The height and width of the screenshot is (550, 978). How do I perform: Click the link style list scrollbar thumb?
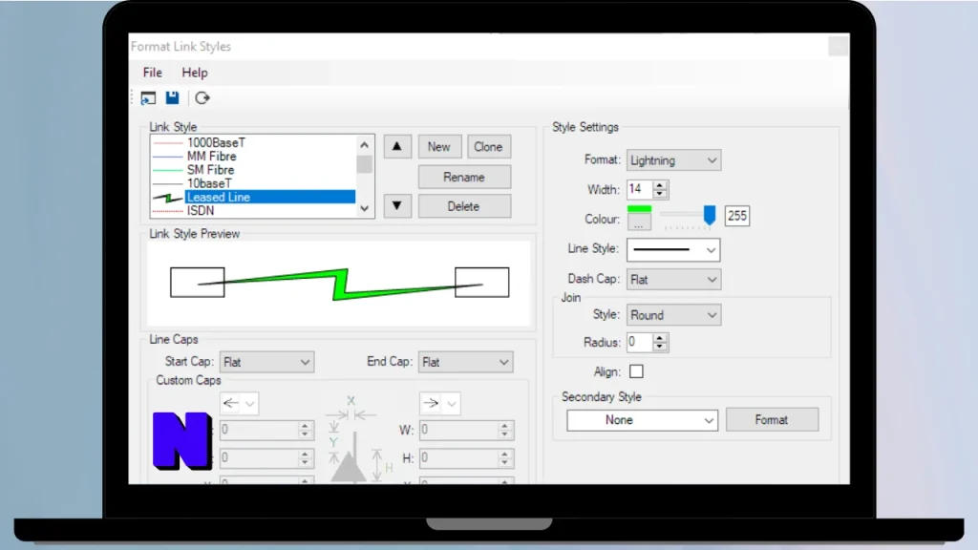click(364, 164)
